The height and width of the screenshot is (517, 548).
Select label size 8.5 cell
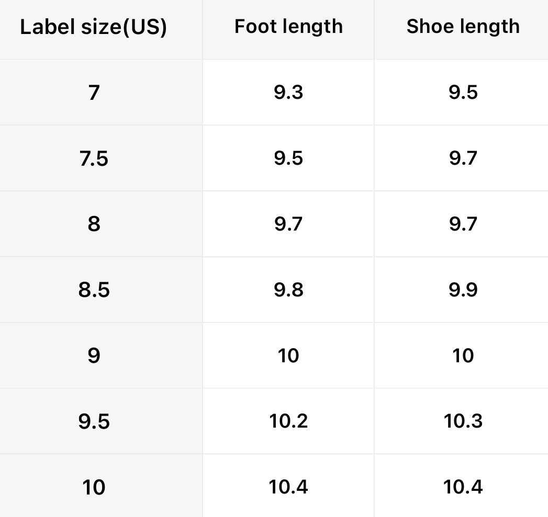(x=94, y=290)
